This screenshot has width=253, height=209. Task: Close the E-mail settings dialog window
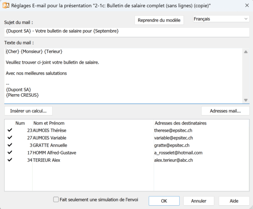pyautogui.click(x=246, y=6)
